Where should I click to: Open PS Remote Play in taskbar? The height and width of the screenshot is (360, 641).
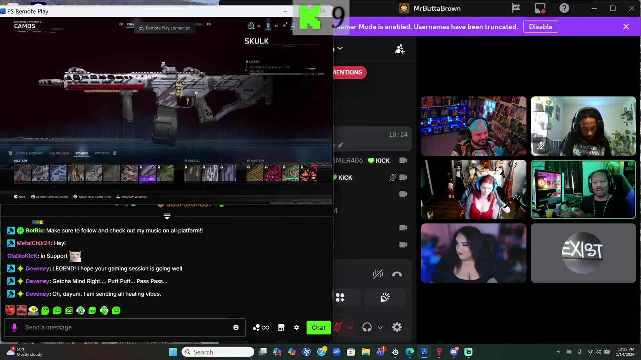[x=424, y=352]
